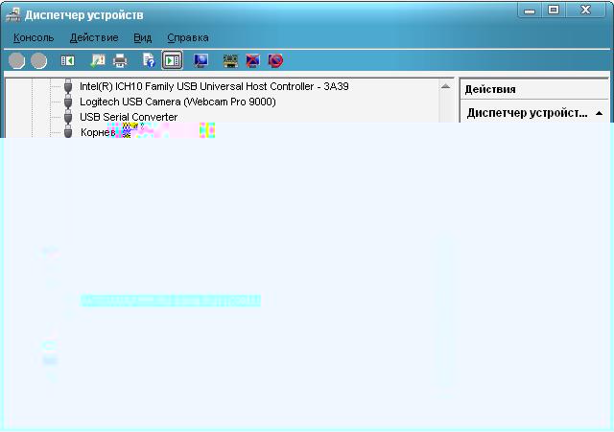Click the device list scroll up arrow
Viewport: 614px width, 432px height.
[446, 86]
